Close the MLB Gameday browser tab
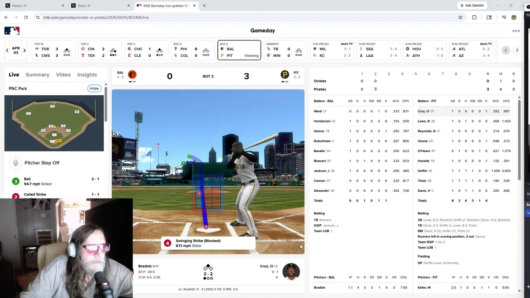The width and height of the screenshot is (530, 298). (195, 6)
